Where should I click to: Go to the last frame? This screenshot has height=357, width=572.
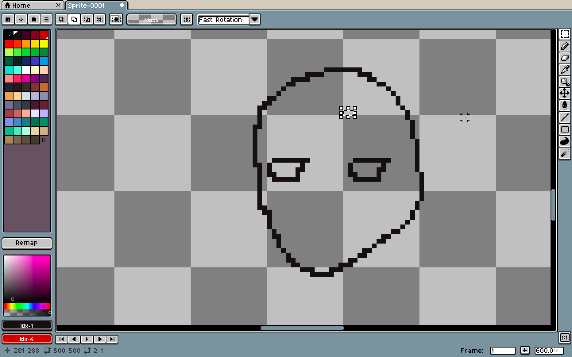click(x=112, y=339)
